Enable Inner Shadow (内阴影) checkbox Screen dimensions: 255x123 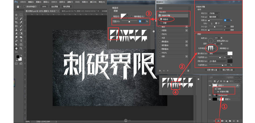point(160,30)
